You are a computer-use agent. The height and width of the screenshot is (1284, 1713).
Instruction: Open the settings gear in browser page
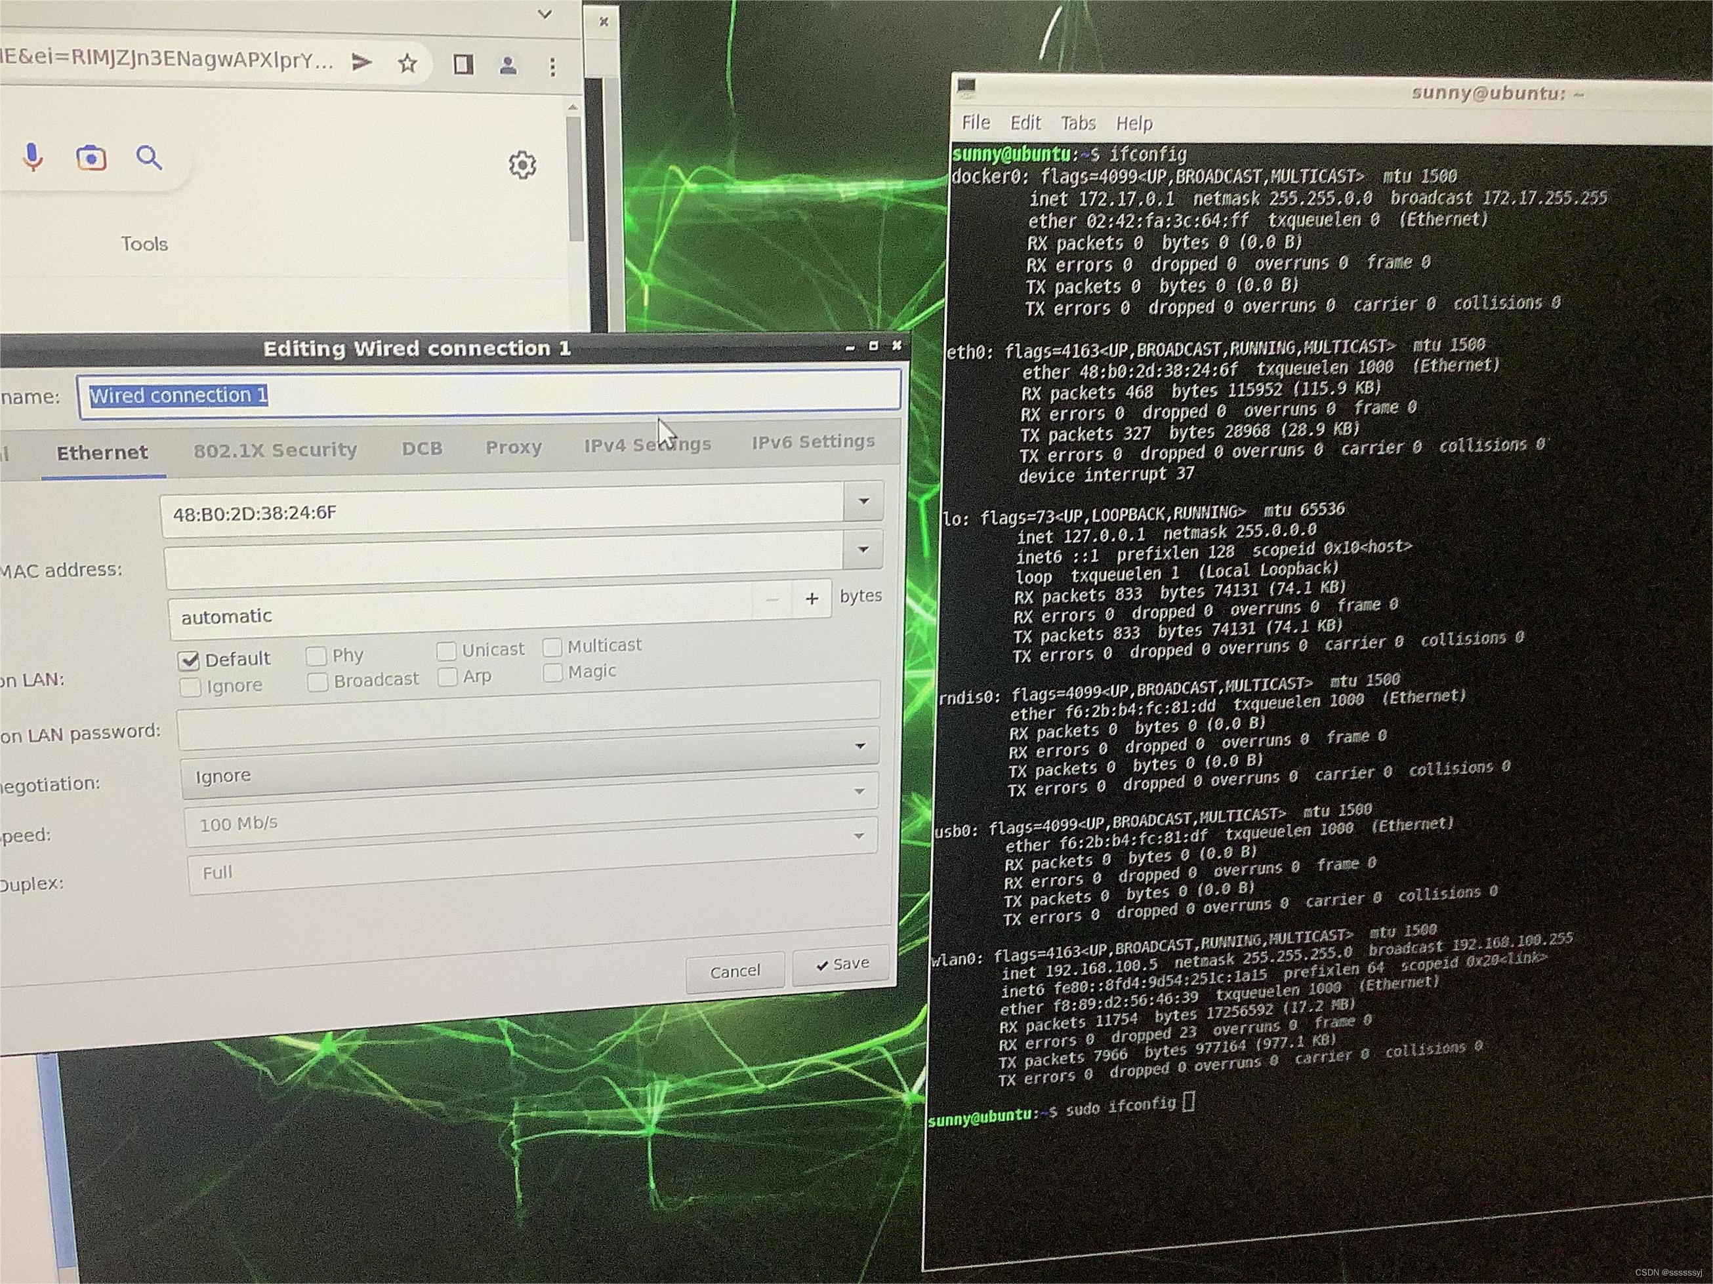(522, 164)
